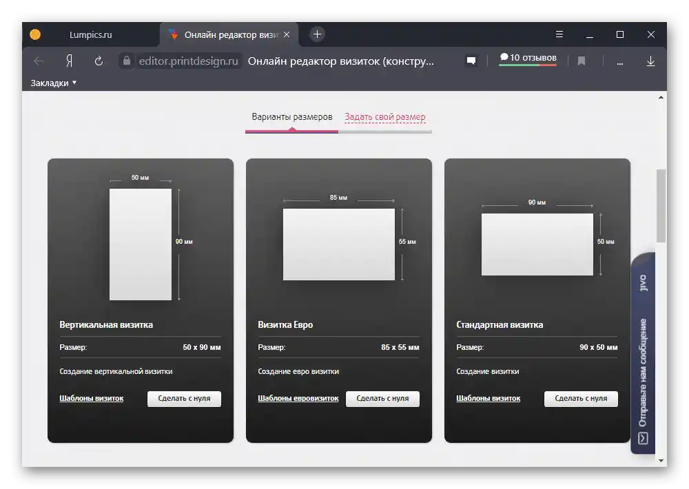Screen dimensions: 689x489
Task: Bookmark the page with bookmark icon
Action: (x=582, y=61)
